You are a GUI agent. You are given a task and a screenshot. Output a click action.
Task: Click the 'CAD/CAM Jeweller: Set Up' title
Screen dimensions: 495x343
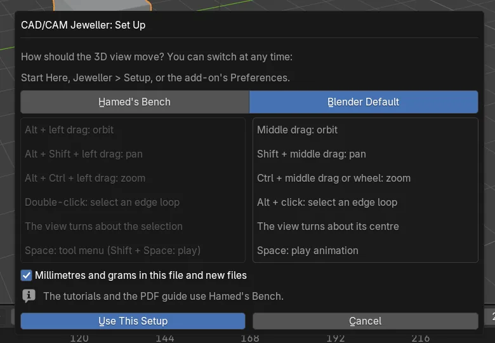coord(83,25)
